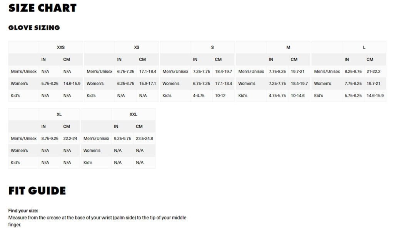
Task: Click Men's/Unisex XL value 8.75-9.25
Action: pos(50,139)
